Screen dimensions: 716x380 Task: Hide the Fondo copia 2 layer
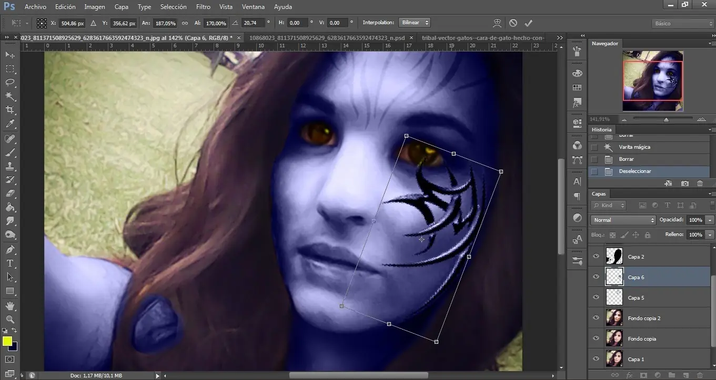pyautogui.click(x=596, y=318)
